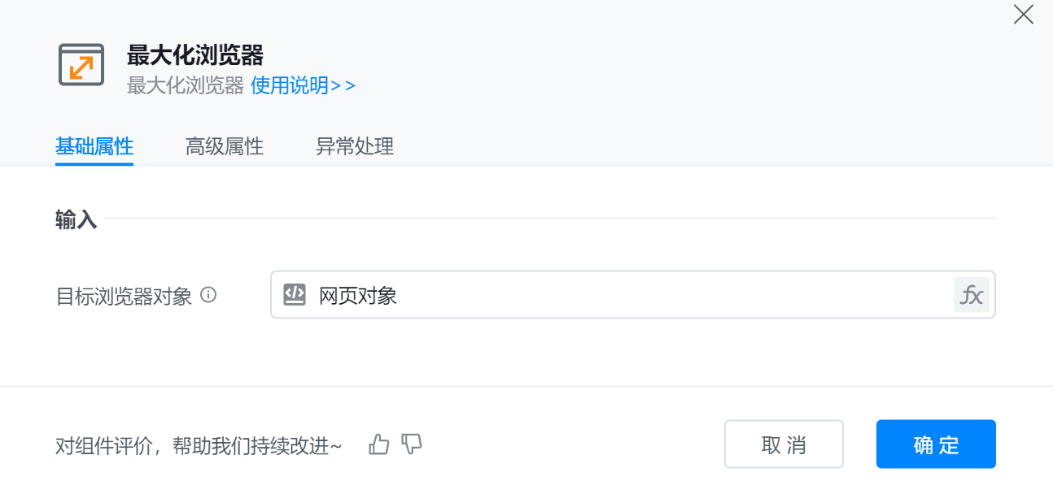Switch to the 高级属性 tab
This screenshot has width=1053, height=494.
click(x=225, y=147)
